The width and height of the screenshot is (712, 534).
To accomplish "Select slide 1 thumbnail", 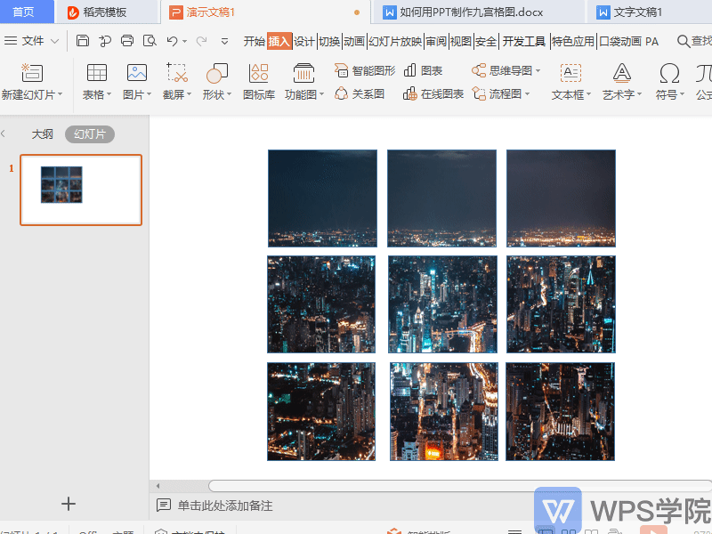I will point(81,190).
